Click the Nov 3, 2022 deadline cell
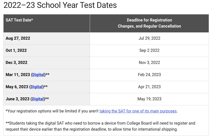Viewport: 212px width, 139px height. tap(149, 63)
